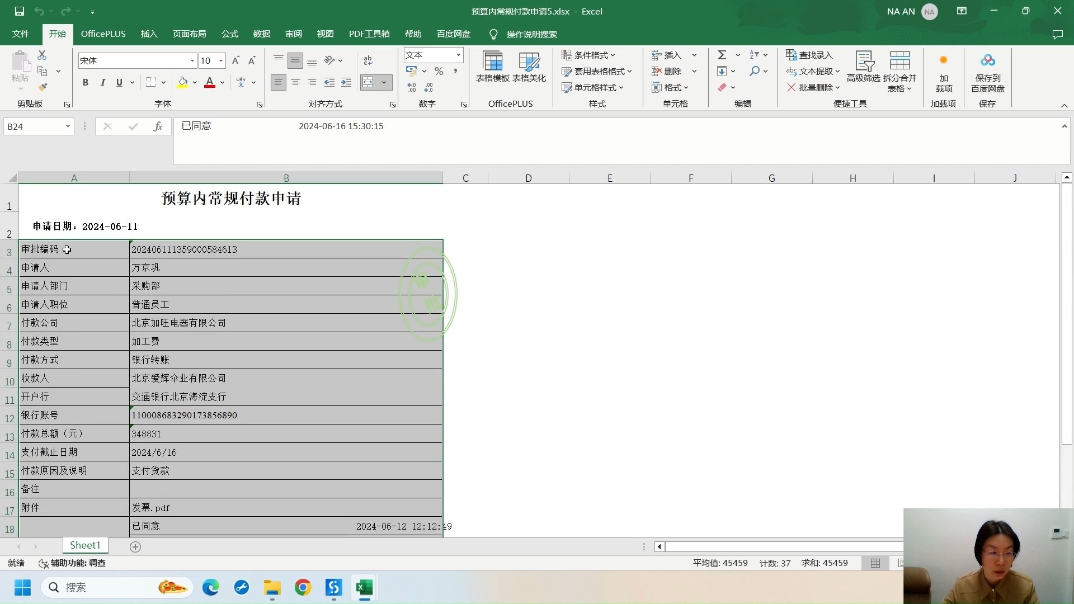1074x604 pixels.
Task: Switch to the 插入 Insert tab
Action: point(149,34)
